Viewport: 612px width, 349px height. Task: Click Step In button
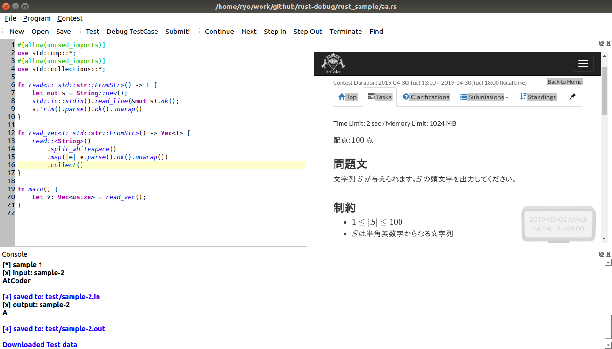pos(275,32)
